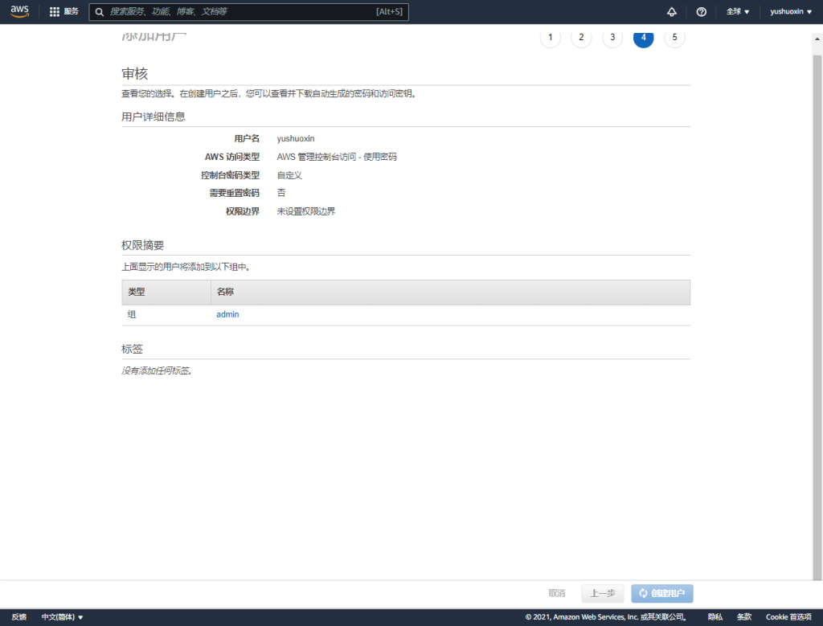Open Cookie 首选项 in the footer

coord(788,617)
